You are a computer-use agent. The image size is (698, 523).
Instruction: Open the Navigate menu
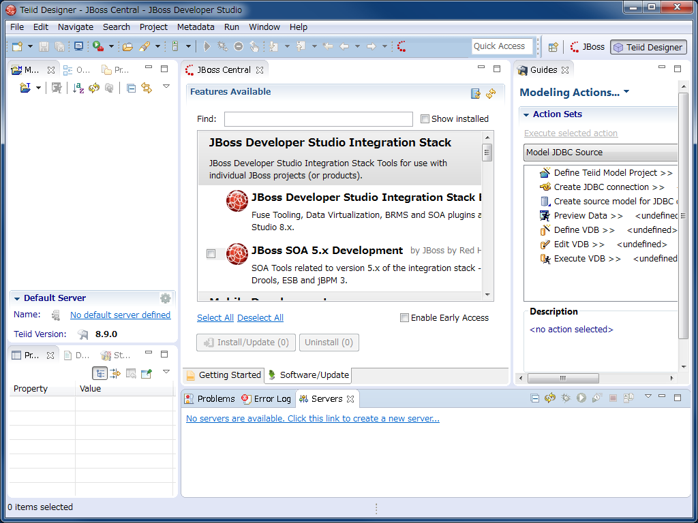76,27
